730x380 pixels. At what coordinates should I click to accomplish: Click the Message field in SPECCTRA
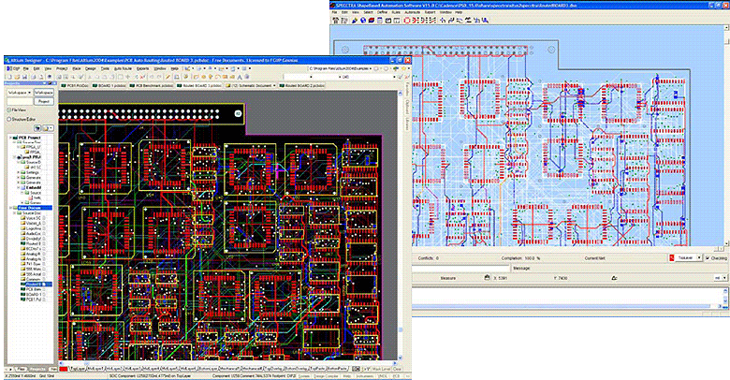tap(620, 268)
